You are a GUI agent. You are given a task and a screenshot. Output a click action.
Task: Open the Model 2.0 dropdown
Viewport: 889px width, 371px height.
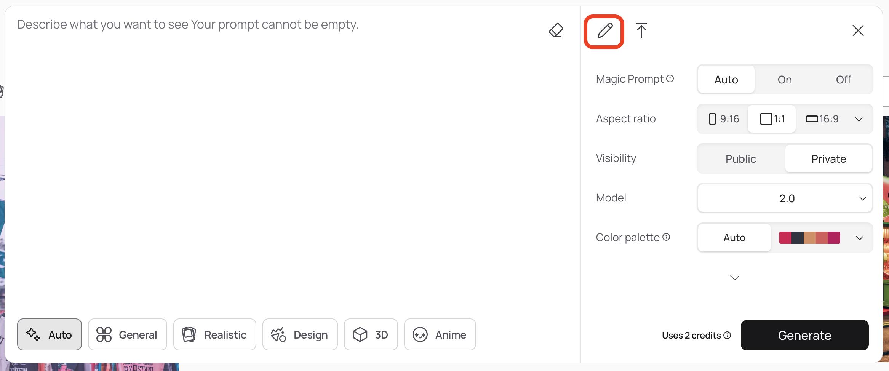pyautogui.click(x=785, y=198)
